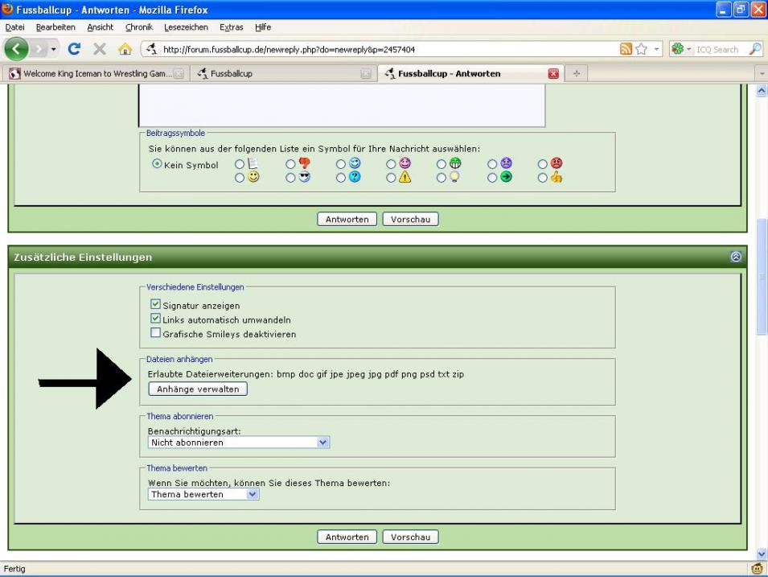Click the ICQ search magnifier icon

[754, 49]
